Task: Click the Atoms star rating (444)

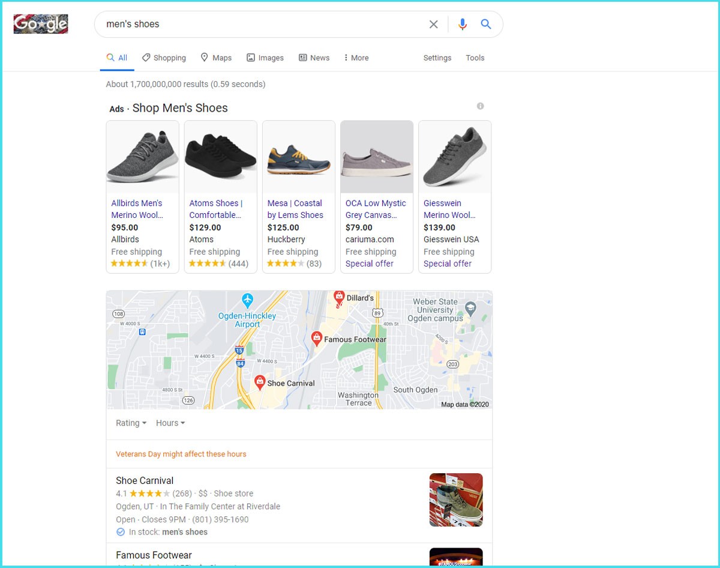Action: tap(218, 264)
